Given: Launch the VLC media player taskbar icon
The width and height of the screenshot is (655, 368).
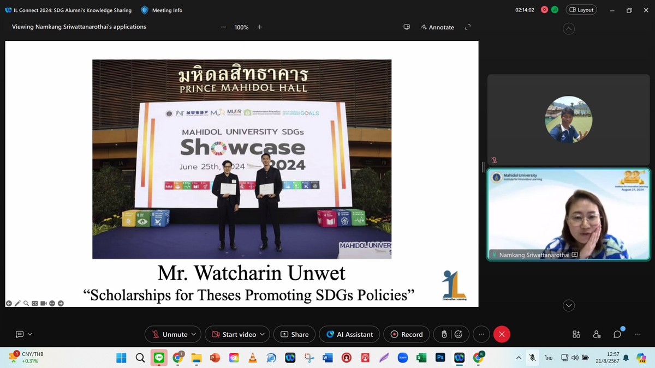Looking at the screenshot, I should tap(252, 358).
